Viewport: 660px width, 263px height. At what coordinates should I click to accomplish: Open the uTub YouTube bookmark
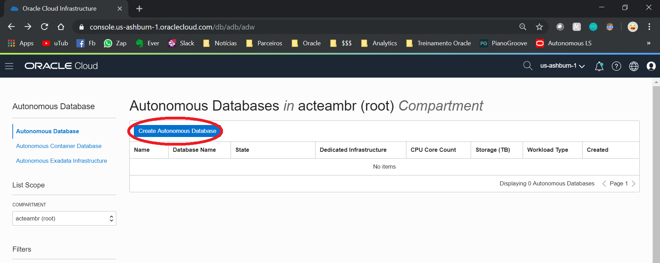pyautogui.click(x=55, y=43)
